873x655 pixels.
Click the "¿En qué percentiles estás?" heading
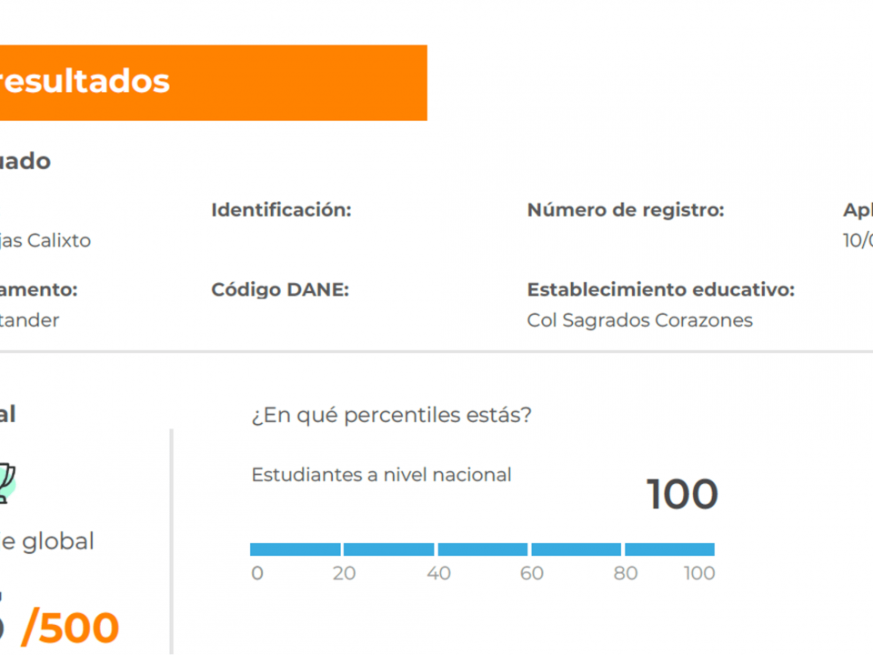[391, 415]
